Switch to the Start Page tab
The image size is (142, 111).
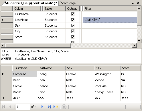tap(68, 3)
